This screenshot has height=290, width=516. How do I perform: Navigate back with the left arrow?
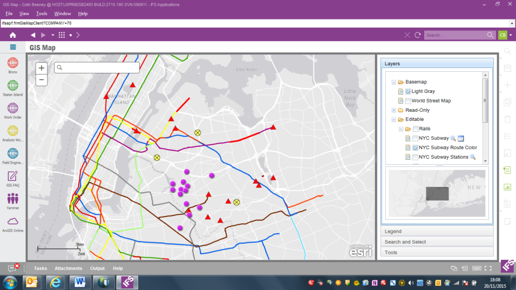coord(33,35)
